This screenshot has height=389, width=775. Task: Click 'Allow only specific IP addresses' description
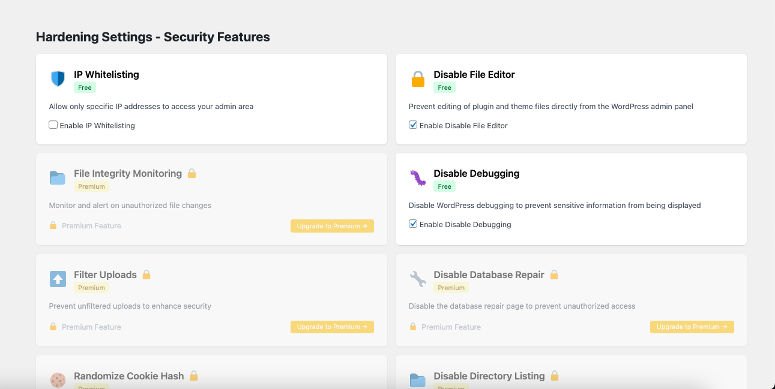click(151, 107)
